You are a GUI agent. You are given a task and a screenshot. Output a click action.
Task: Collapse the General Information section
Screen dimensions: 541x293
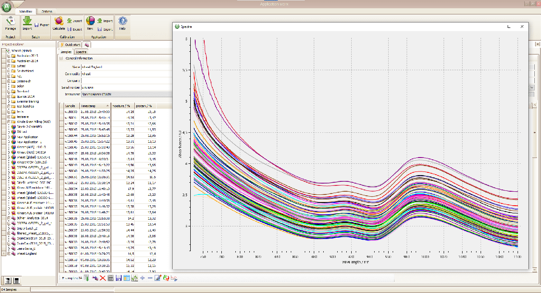click(x=61, y=58)
